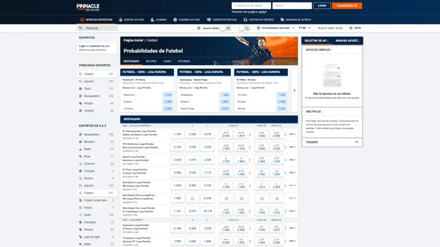The image size is (440, 247).
Task: Click the Manuais de Aposta icon
Action: 282,19
